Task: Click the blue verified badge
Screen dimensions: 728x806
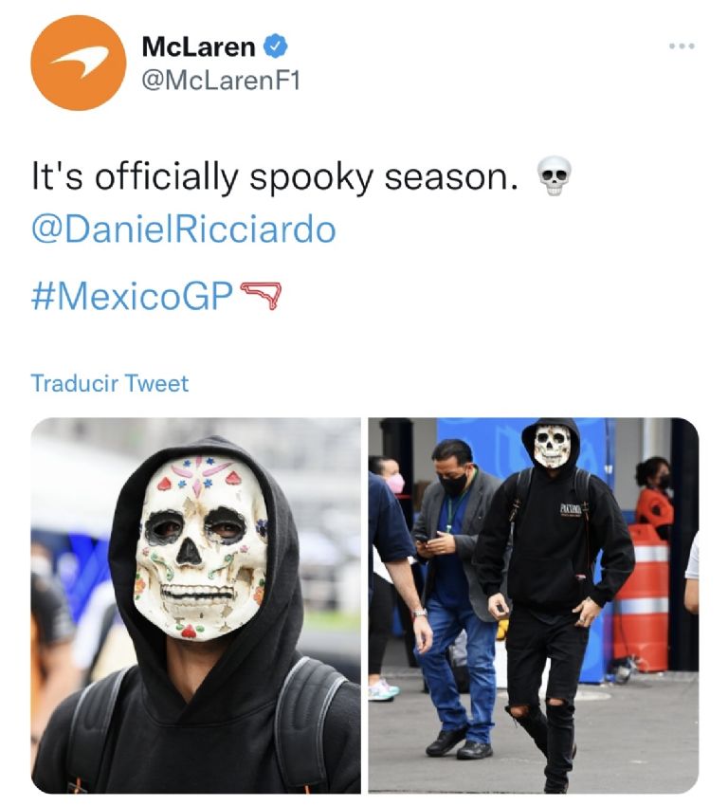Action: pos(276,46)
